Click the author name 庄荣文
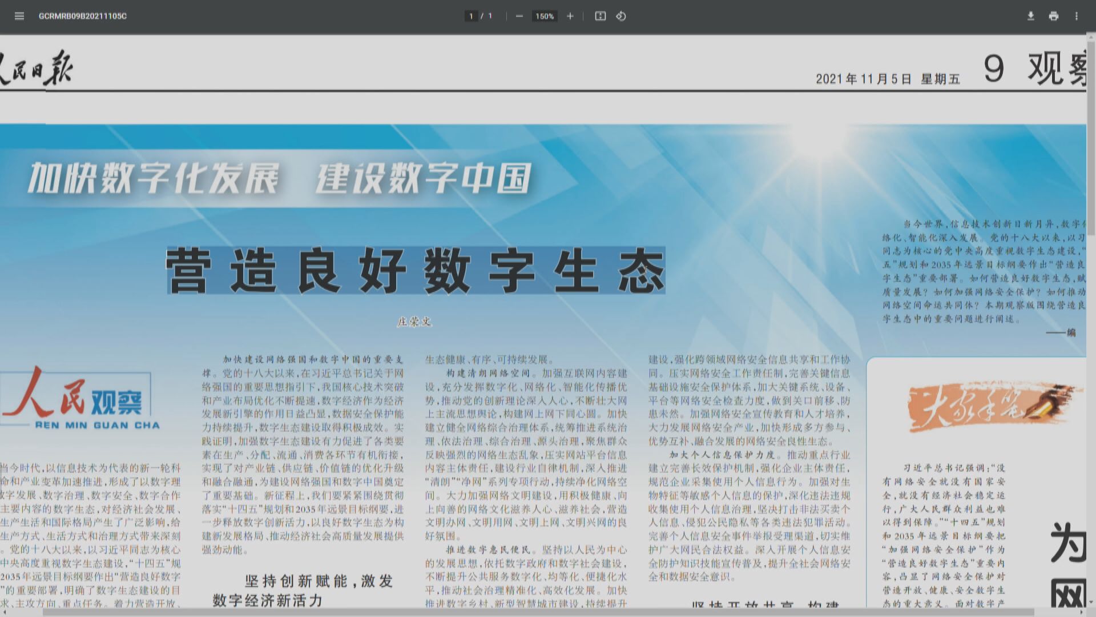 click(x=414, y=321)
